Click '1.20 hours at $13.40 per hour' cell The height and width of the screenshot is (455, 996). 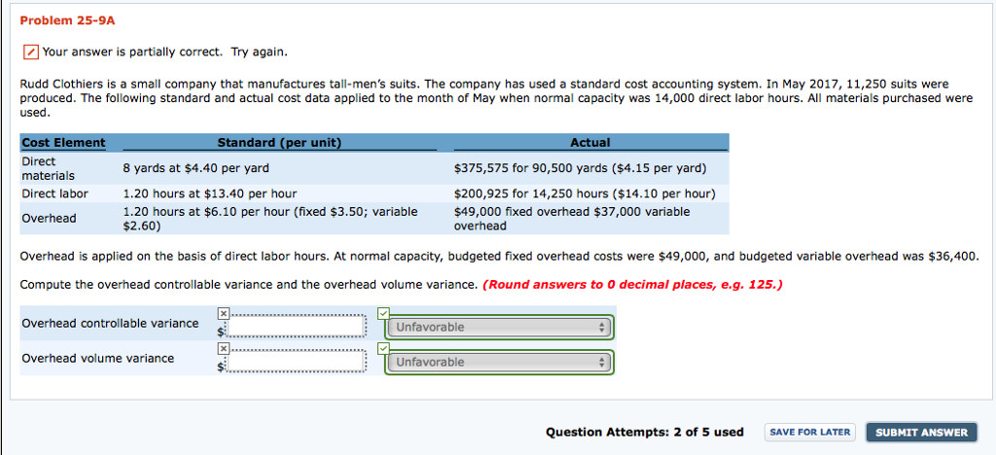(x=210, y=192)
